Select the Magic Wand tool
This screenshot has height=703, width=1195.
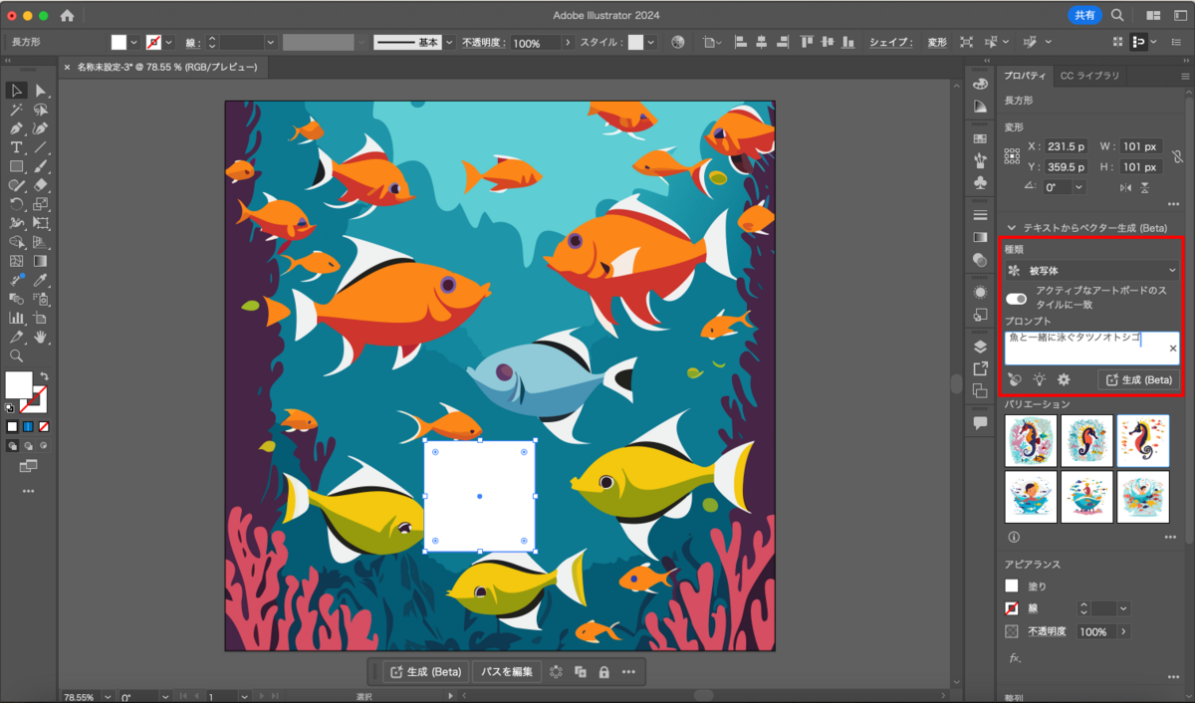[17, 110]
